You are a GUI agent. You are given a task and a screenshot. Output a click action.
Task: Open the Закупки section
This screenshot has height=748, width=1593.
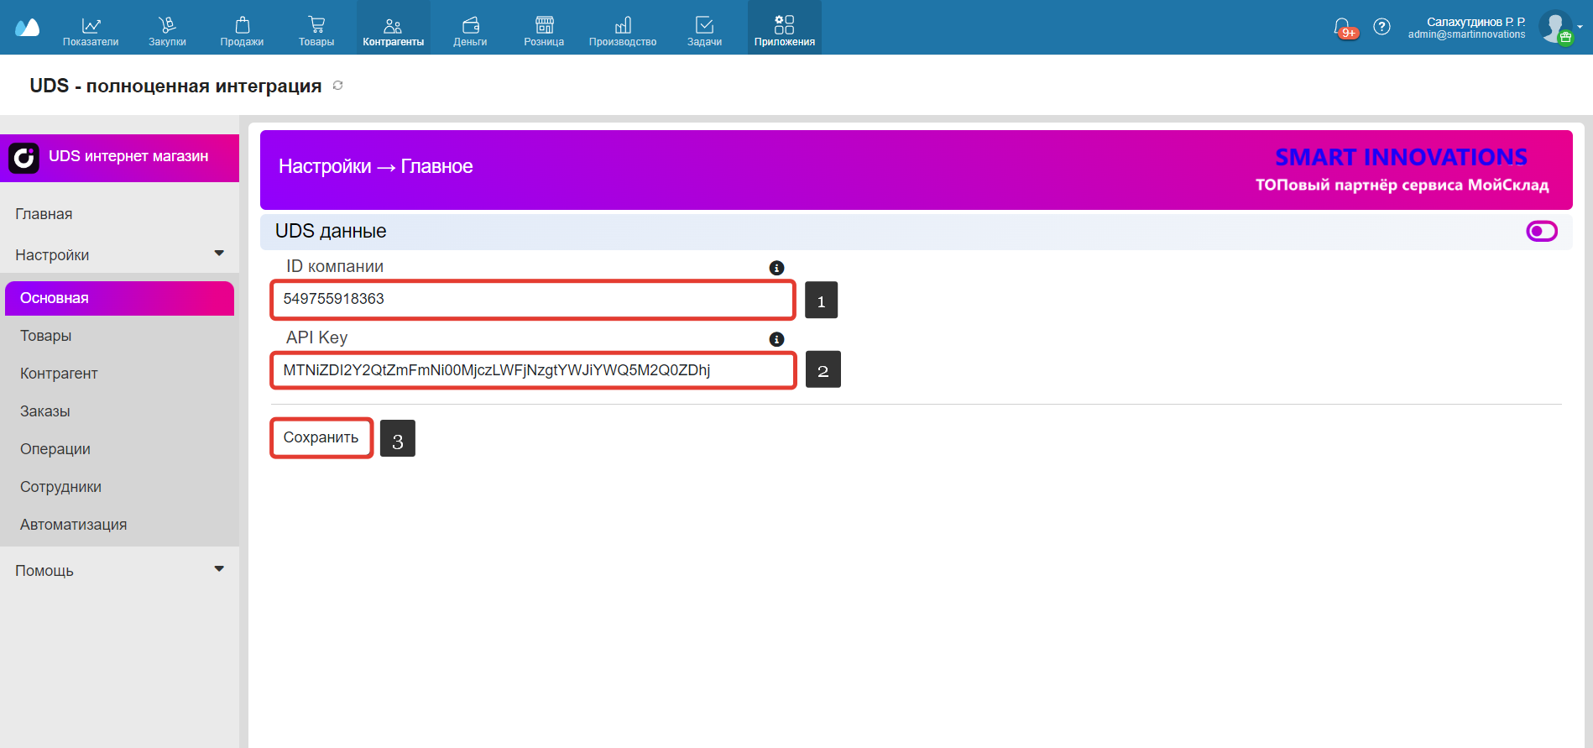[167, 31]
